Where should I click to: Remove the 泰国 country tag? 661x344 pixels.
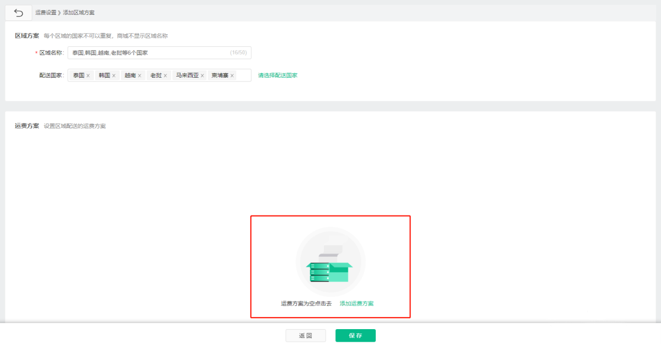click(x=88, y=76)
